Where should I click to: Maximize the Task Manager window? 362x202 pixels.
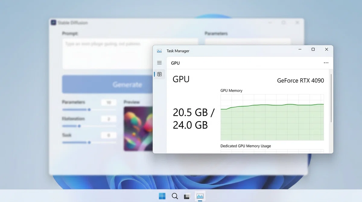coord(313,49)
